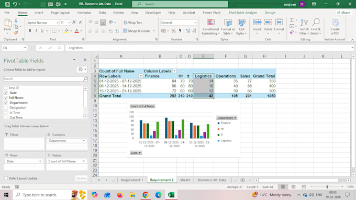Open Date dropdown in Rows area
Image resolution: width=356 pixels, height=200 pixels.
point(40,161)
